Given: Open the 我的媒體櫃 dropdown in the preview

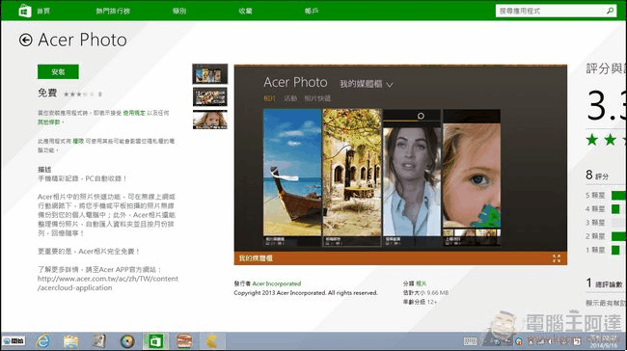Looking at the screenshot, I should pyautogui.click(x=367, y=84).
